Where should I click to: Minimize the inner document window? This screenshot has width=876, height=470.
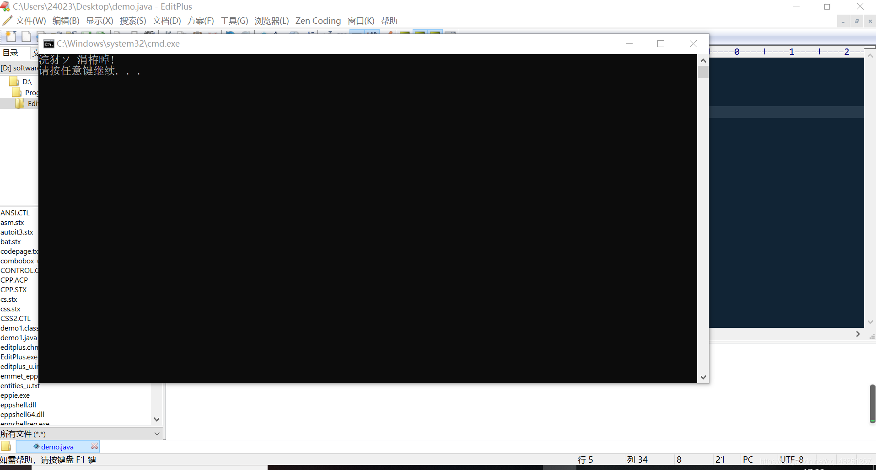pyautogui.click(x=843, y=21)
